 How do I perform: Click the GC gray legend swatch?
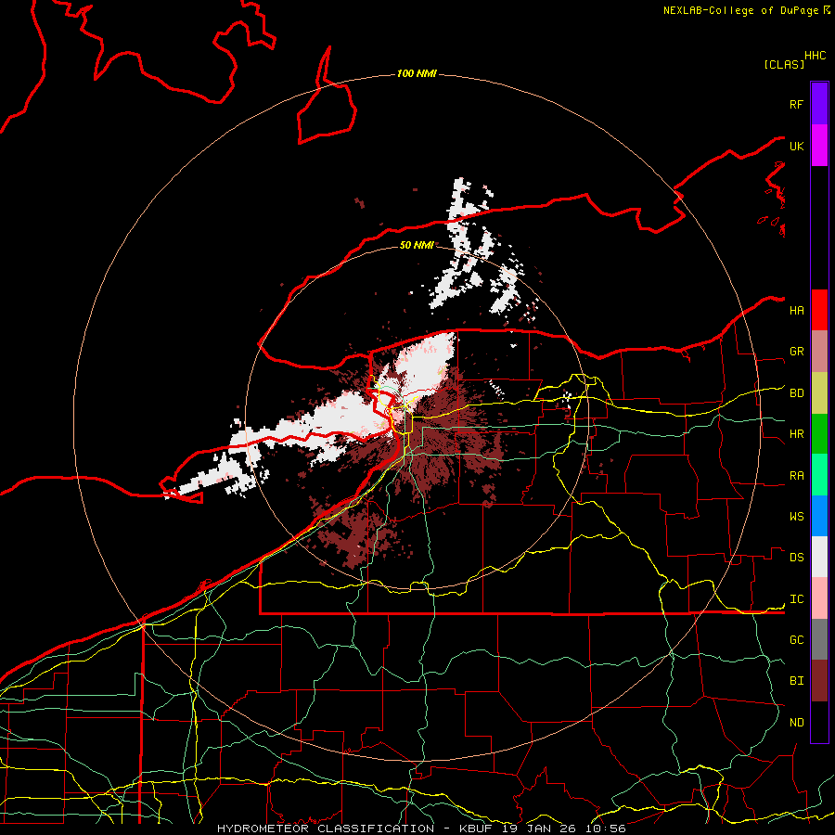tap(819, 639)
